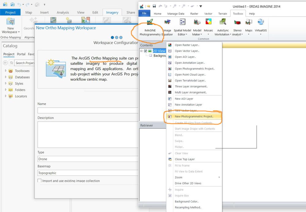Open the Spatial Model Editor
Screen dimensions: 306x212
coord(182,27)
